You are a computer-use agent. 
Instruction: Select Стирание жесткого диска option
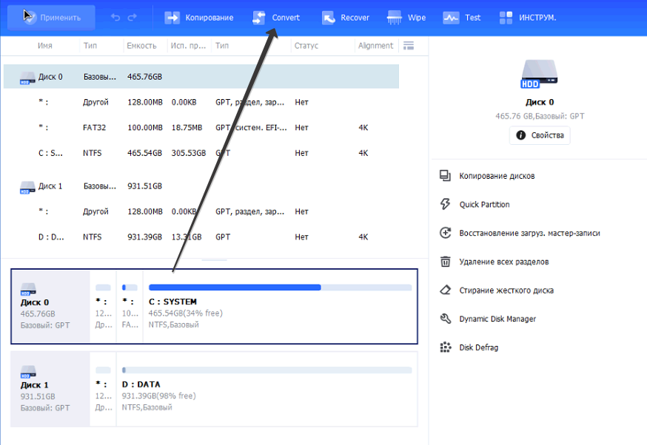[x=506, y=291]
